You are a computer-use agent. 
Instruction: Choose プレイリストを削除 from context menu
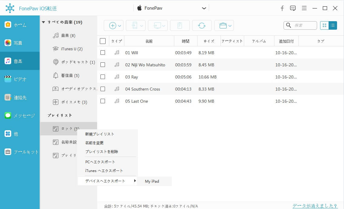coord(102,152)
